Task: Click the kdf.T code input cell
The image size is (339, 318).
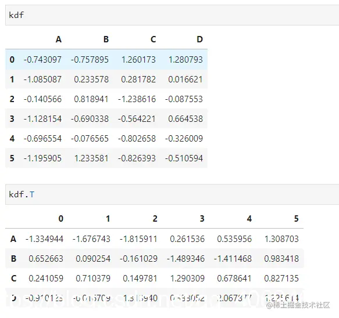Action: (172, 194)
